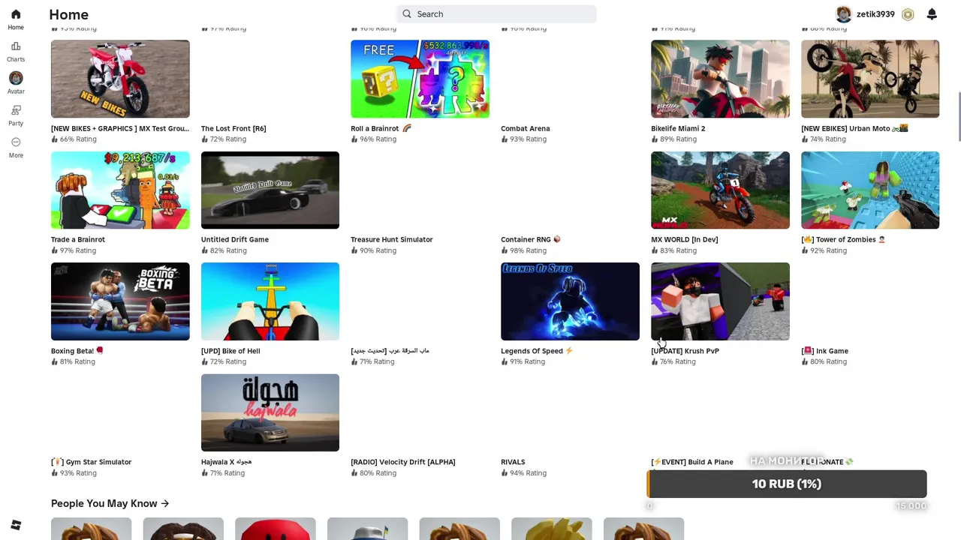Open the Bike of Hell thumbnail
Image resolution: width=961 pixels, height=540 pixels.
click(270, 301)
